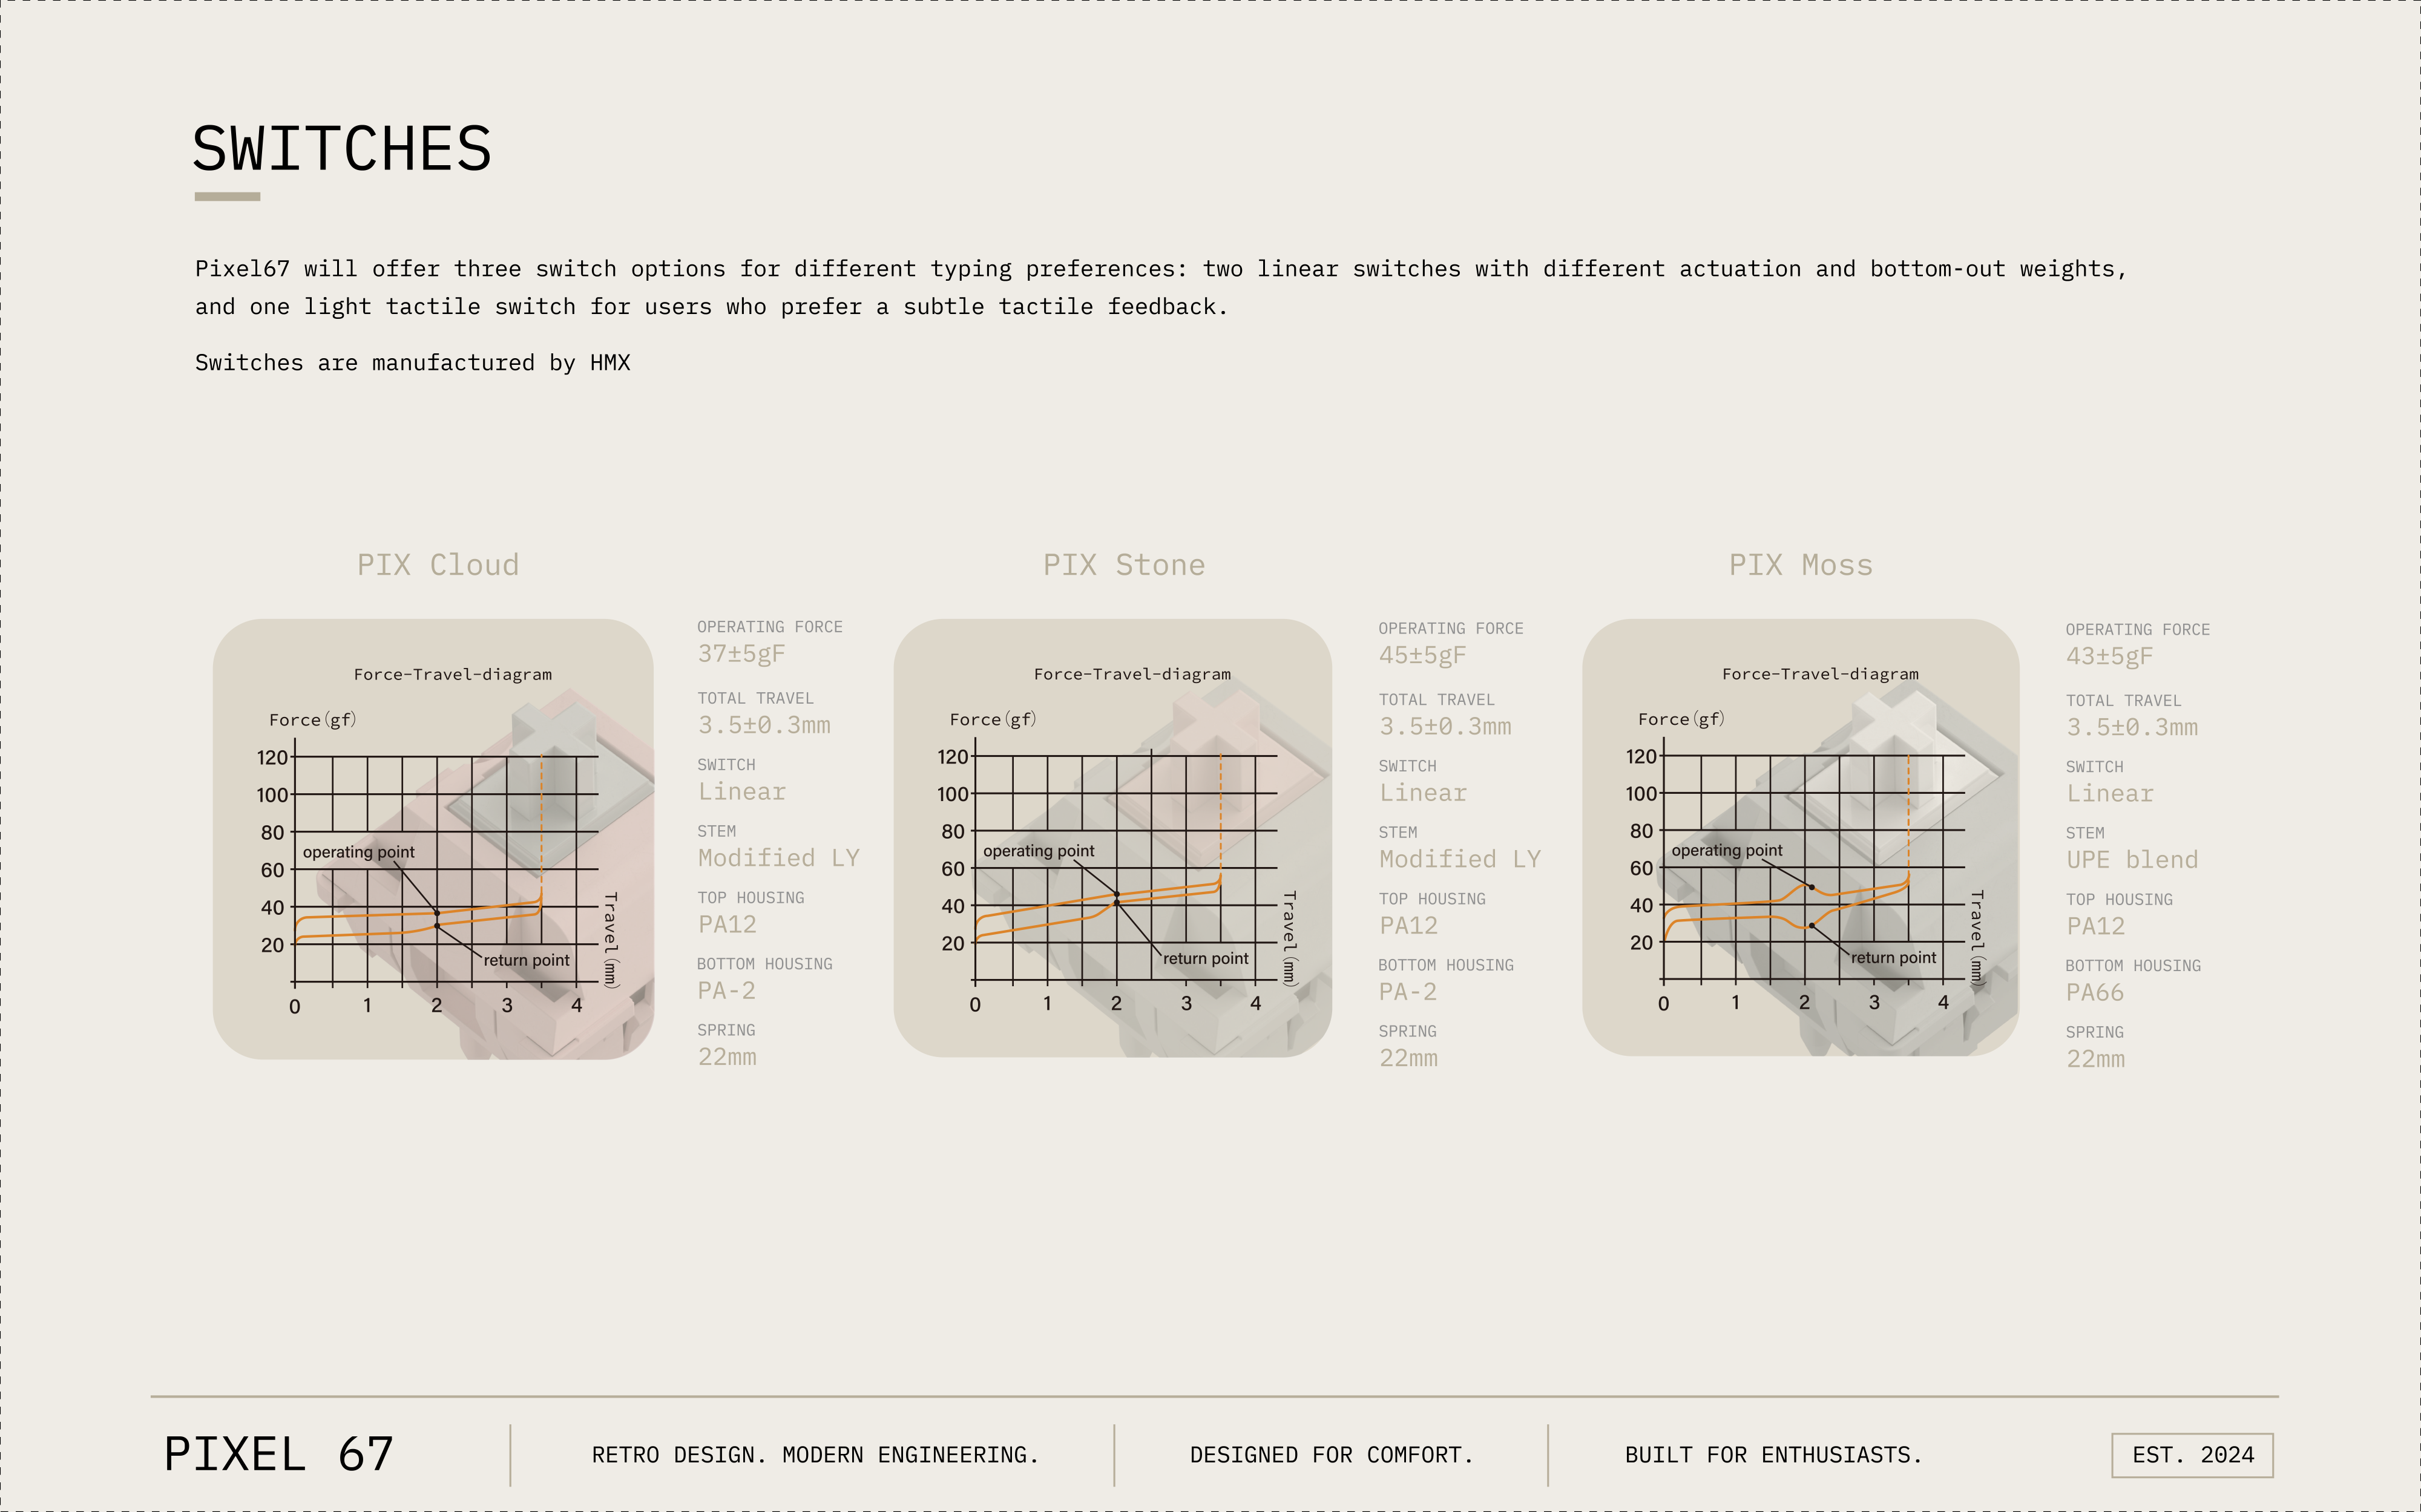Click the return point label in Moss diagram

[1894, 958]
